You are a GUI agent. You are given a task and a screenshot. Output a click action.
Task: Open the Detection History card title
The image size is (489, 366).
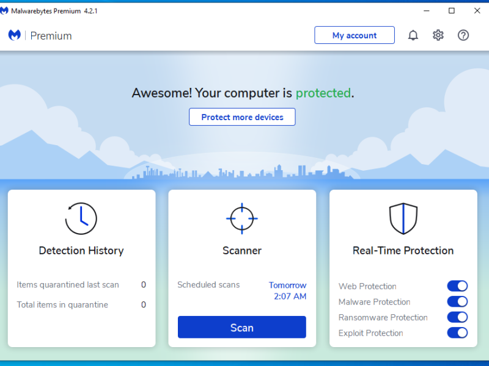(81, 251)
